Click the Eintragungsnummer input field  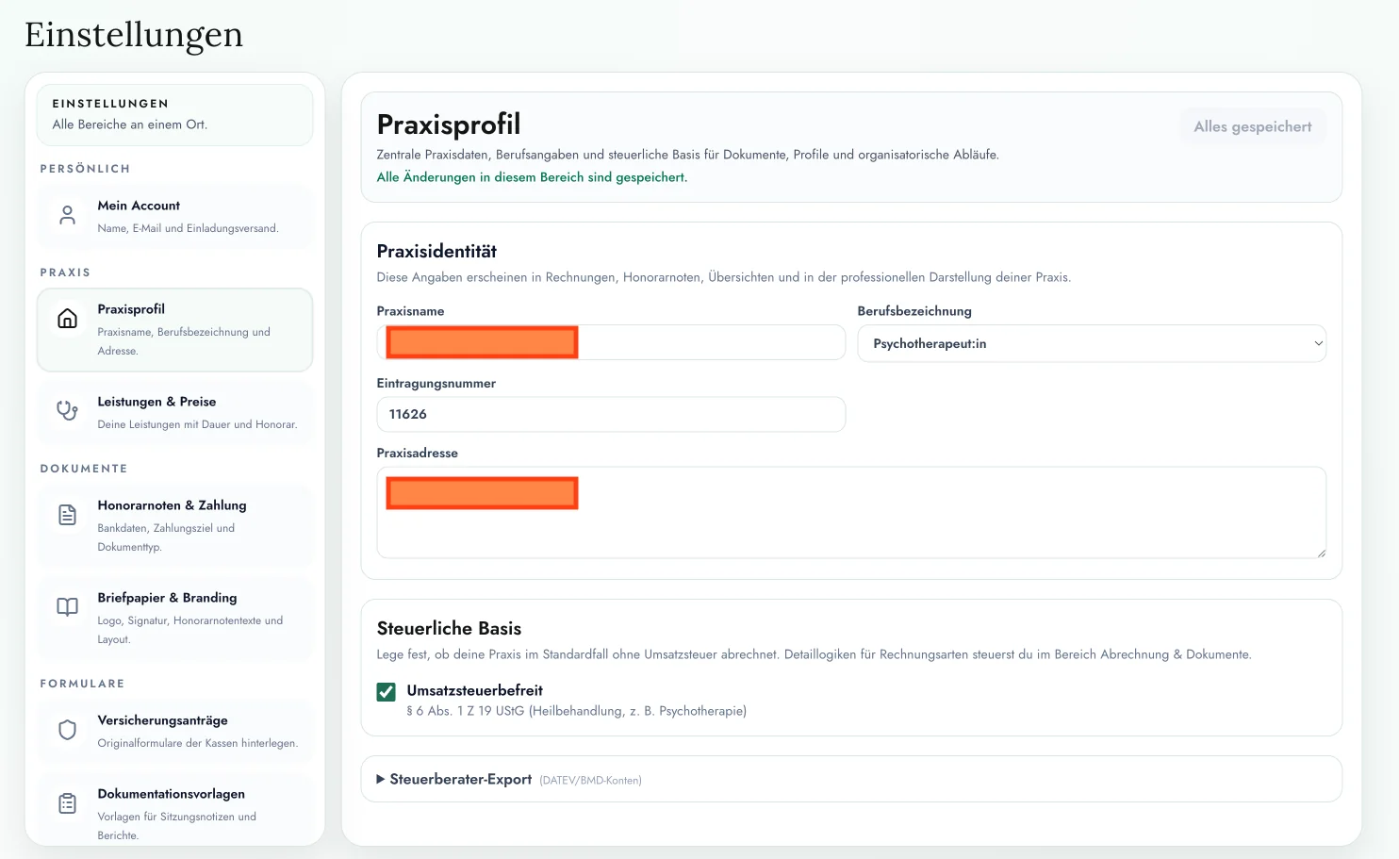coord(611,414)
